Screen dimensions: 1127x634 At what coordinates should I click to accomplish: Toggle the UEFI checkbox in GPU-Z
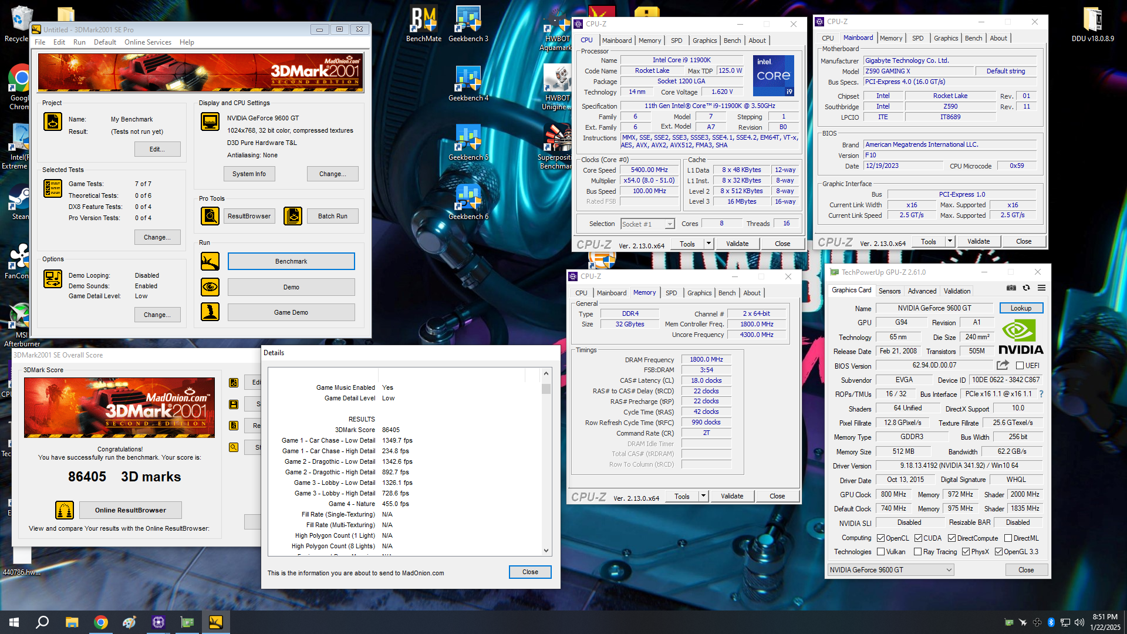point(1020,366)
